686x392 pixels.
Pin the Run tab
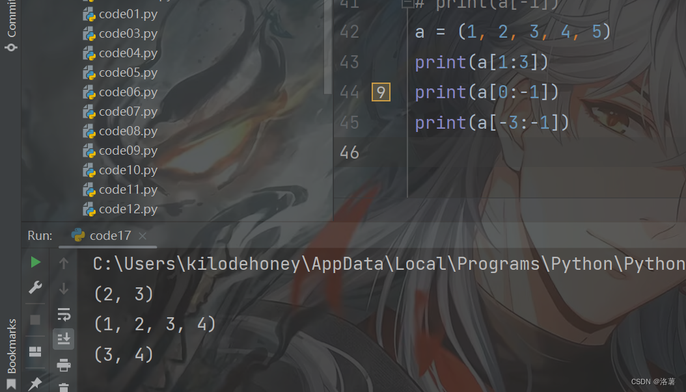(35, 384)
